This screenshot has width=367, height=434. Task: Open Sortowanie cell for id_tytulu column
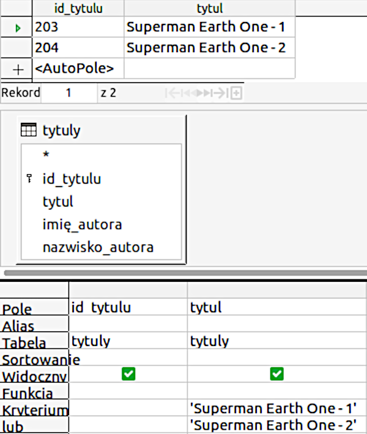[128, 358]
